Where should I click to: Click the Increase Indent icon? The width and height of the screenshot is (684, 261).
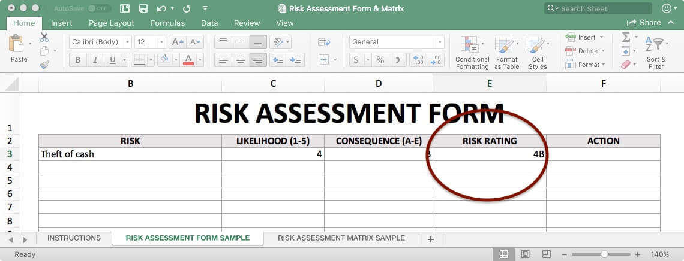[x=295, y=60]
